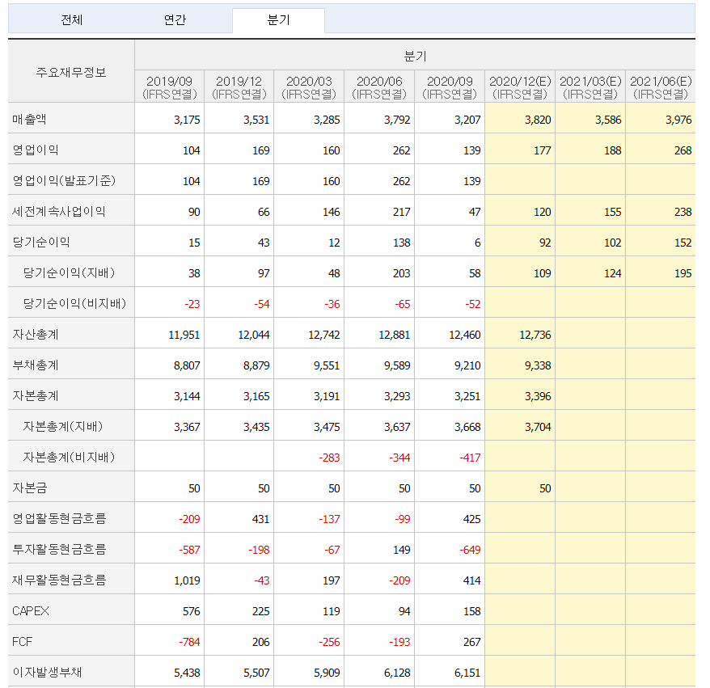Click the 이자발생부채 value 5,438
This screenshot has height=688, width=710.
coord(187,673)
